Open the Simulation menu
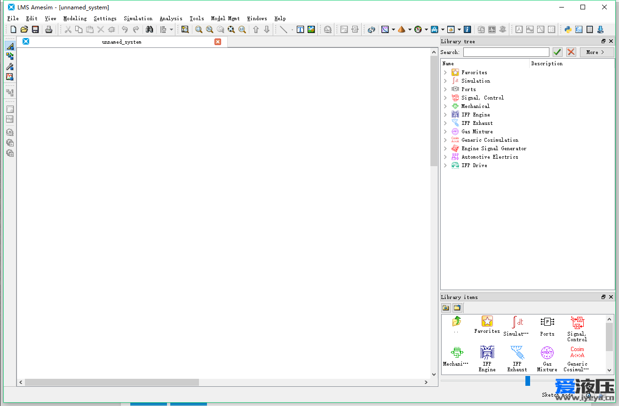Viewport: 619px width, 406px height. tap(138, 18)
